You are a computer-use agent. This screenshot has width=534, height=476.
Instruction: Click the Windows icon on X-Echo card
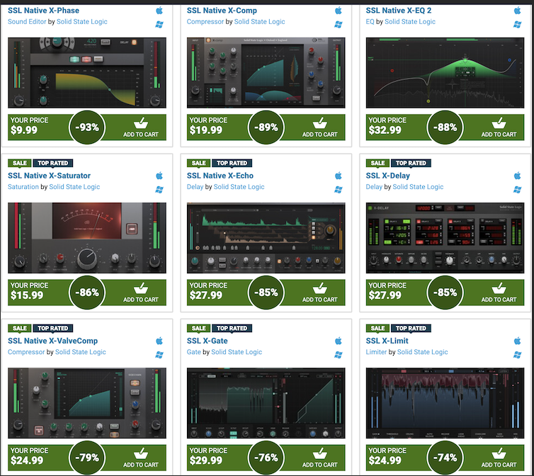tap(339, 189)
